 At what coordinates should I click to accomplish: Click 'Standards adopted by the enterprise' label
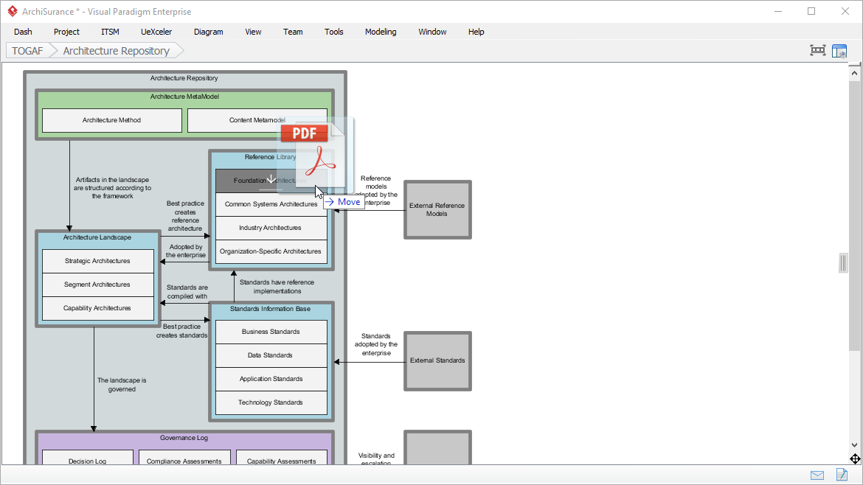[x=376, y=344]
